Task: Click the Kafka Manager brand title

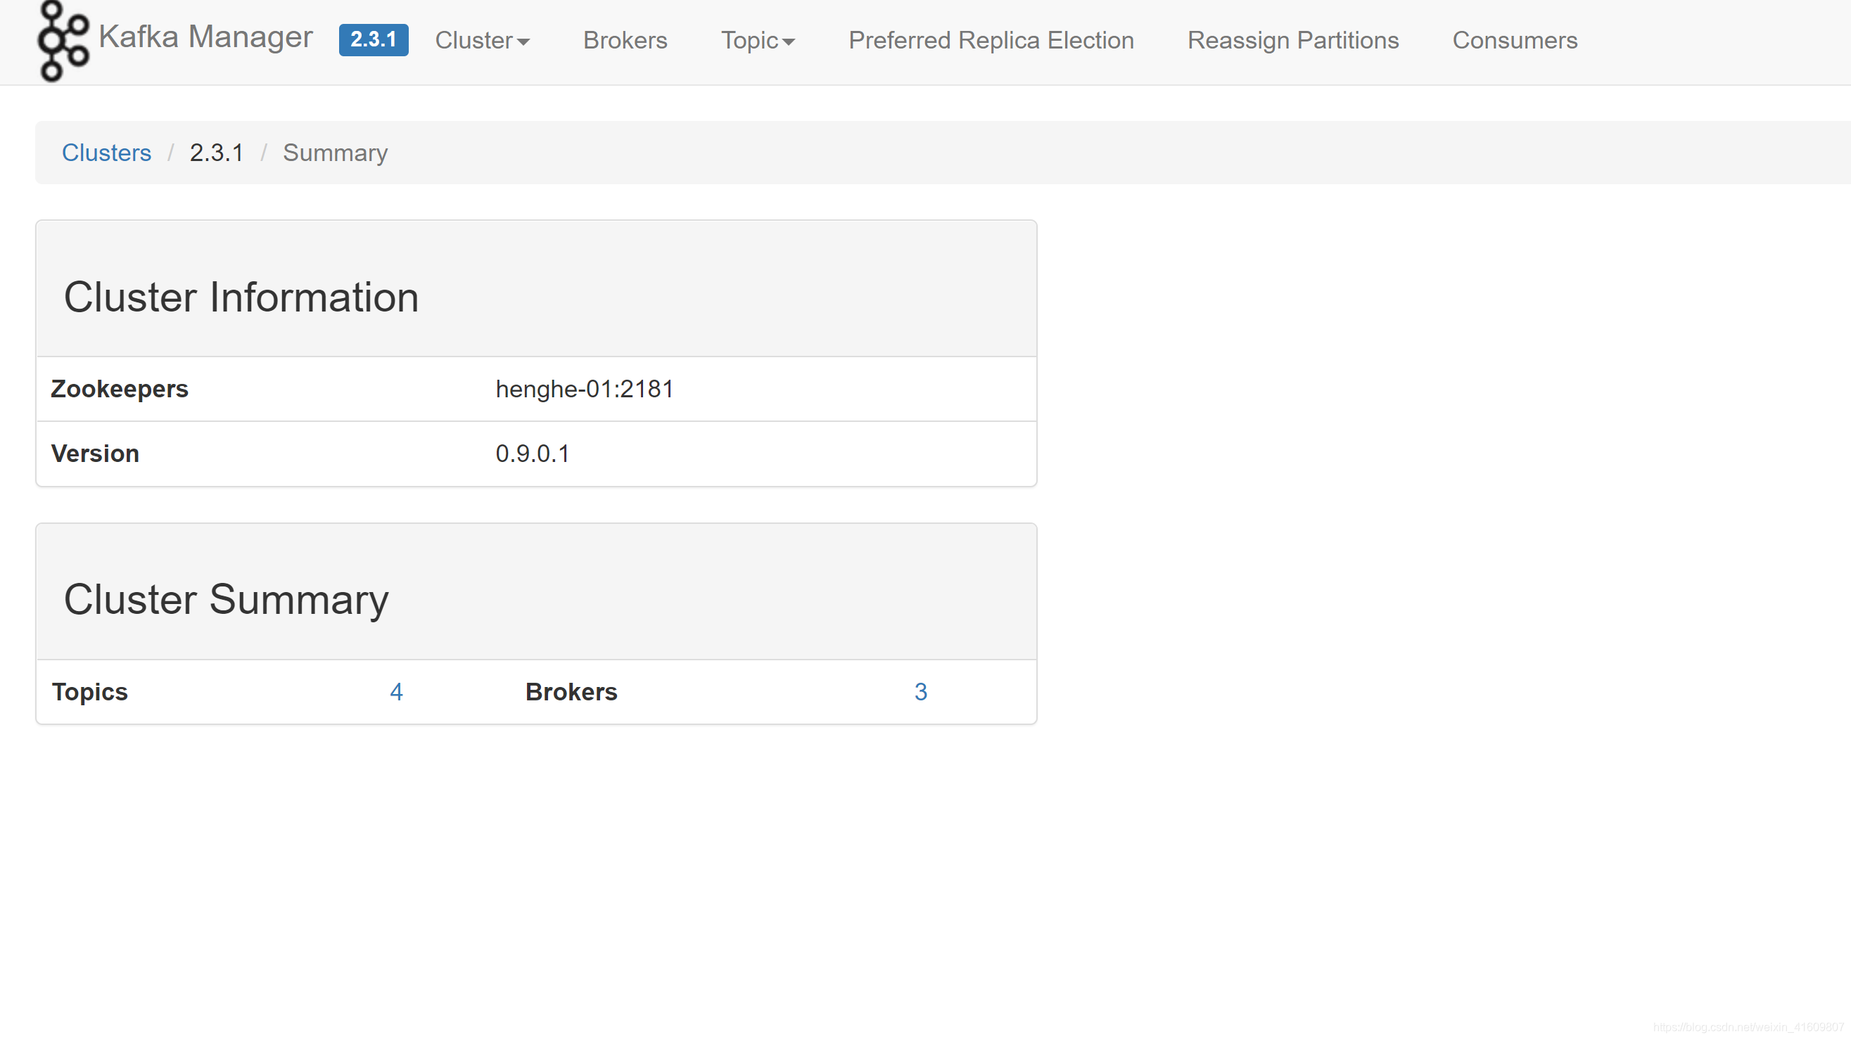Action: [x=205, y=37]
